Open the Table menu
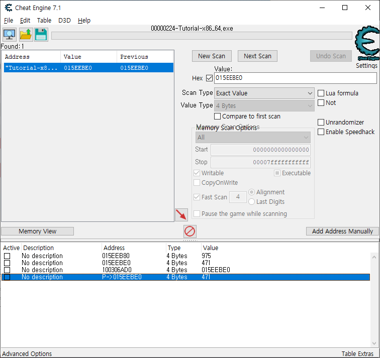 tap(44, 20)
